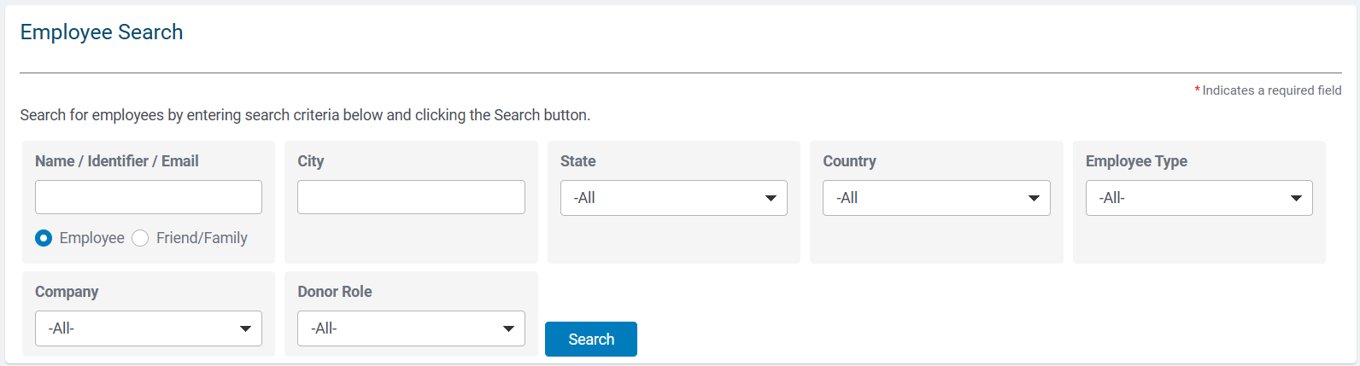The width and height of the screenshot is (1360, 366).
Task: Click into the City text box
Action: [x=411, y=197]
